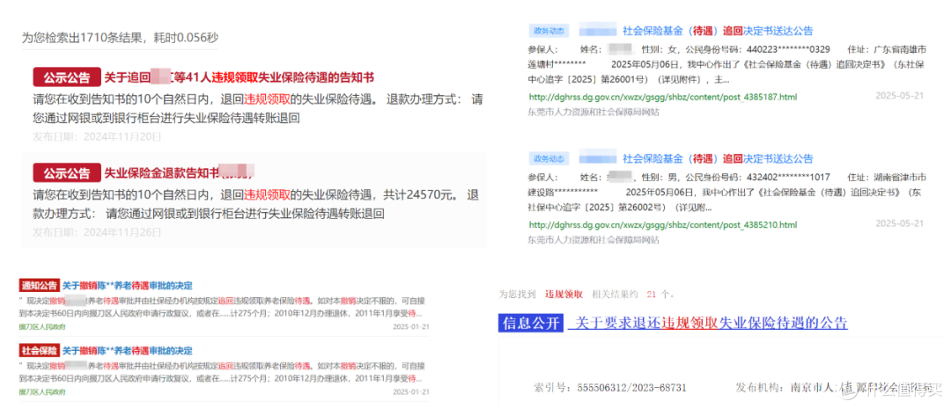Open 追回决定书送达公告 for ID ending 1017

(x=718, y=158)
